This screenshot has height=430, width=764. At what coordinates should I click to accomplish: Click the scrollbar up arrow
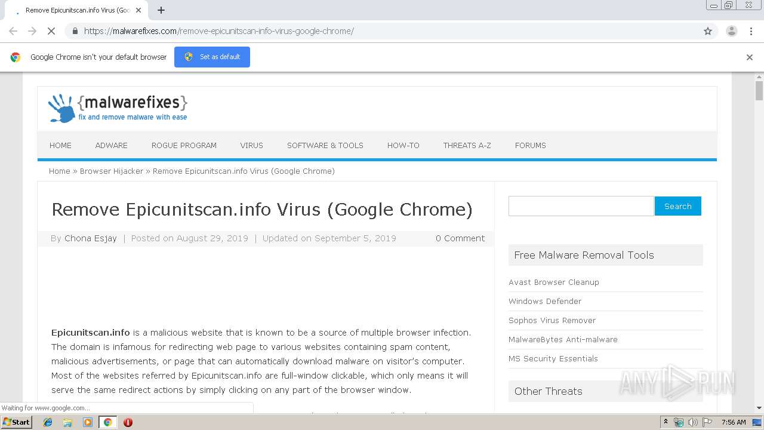759,77
